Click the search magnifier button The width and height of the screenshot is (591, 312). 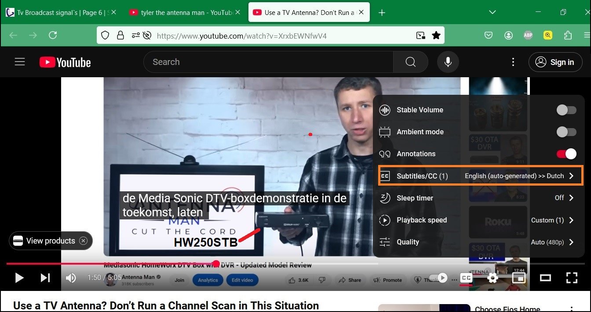click(x=410, y=62)
